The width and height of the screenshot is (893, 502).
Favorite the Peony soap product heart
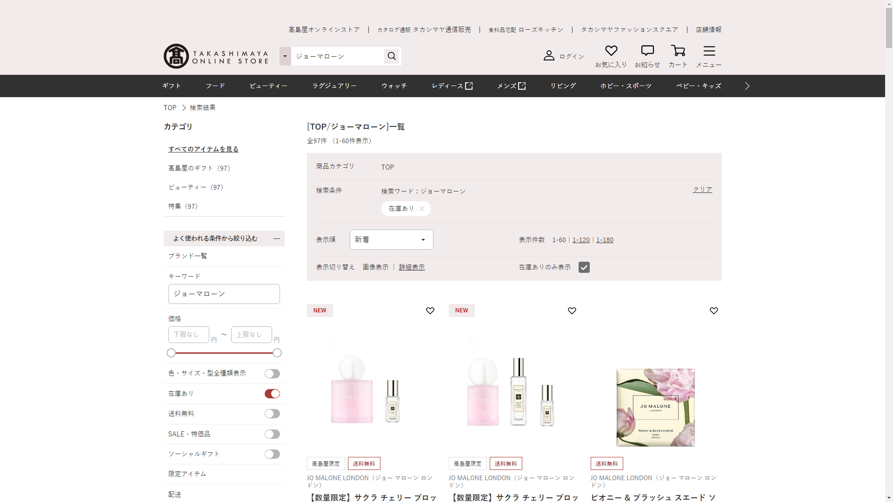713,311
